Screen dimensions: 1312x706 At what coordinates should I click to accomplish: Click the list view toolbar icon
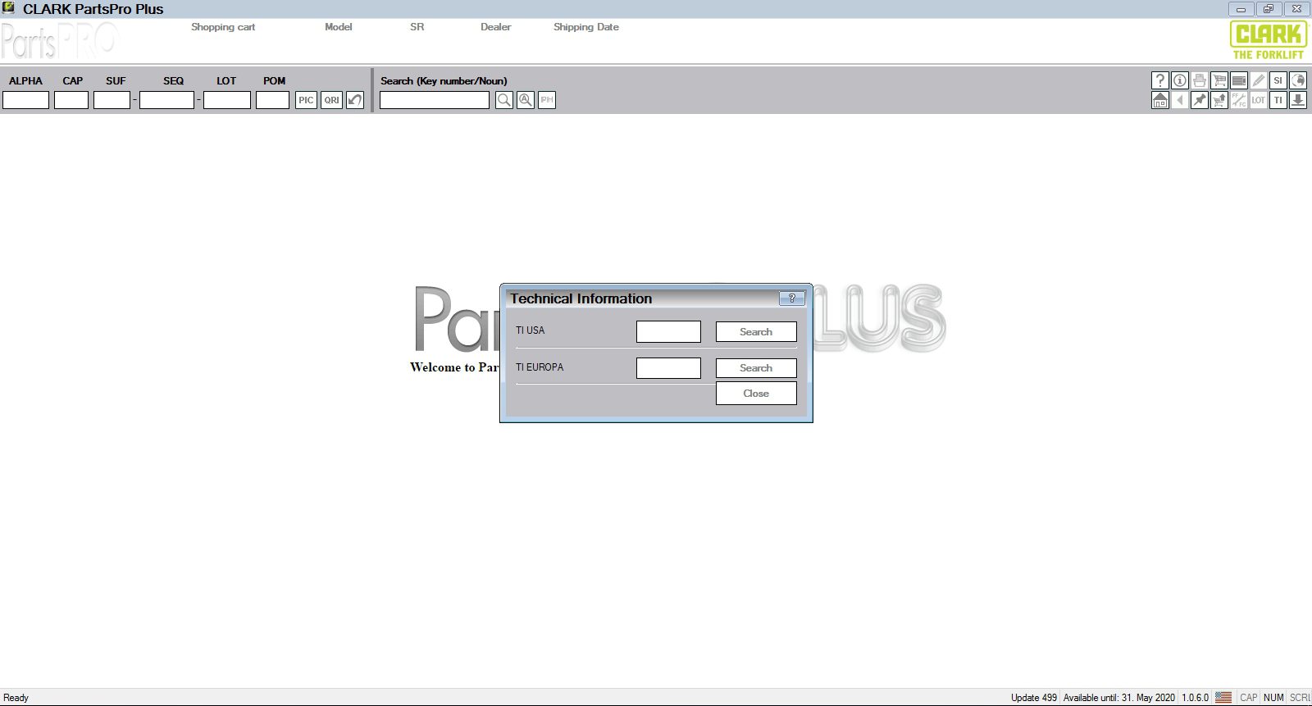coord(1239,80)
